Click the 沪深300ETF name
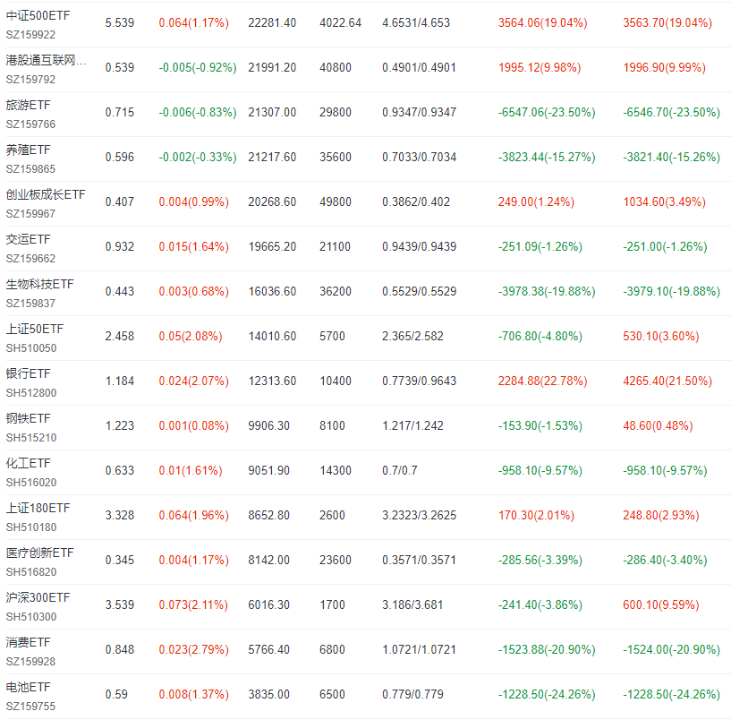The width and height of the screenshot is (731, 720). (x=38, y=597)
